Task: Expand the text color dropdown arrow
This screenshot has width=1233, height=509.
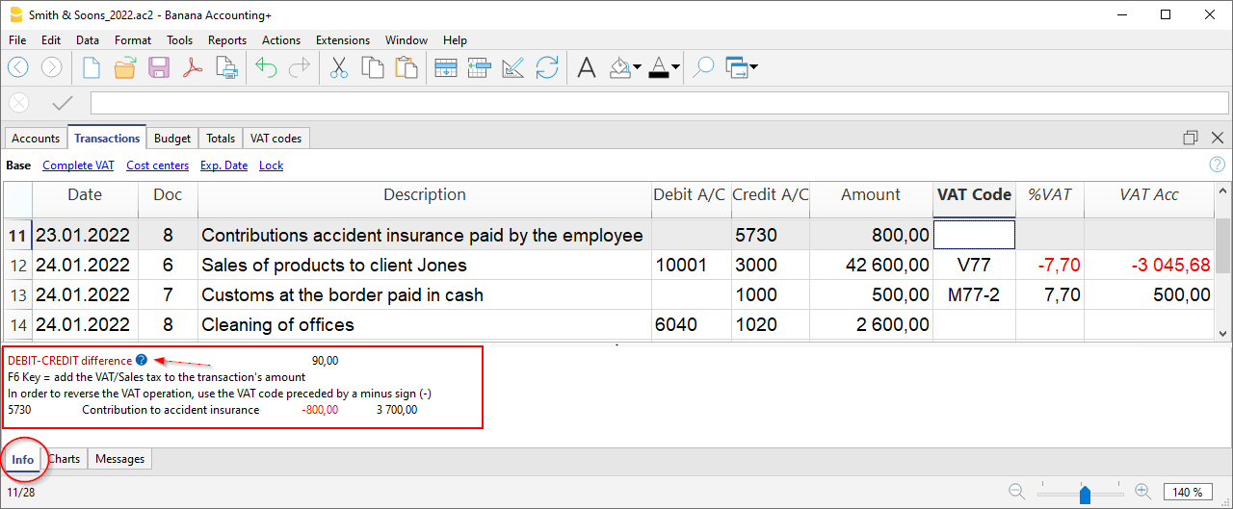Action: point(676,67)
